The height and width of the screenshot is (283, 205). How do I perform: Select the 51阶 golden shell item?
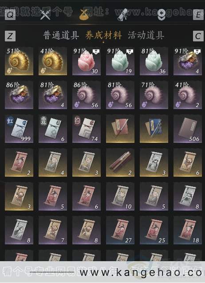tap(19, 61)
